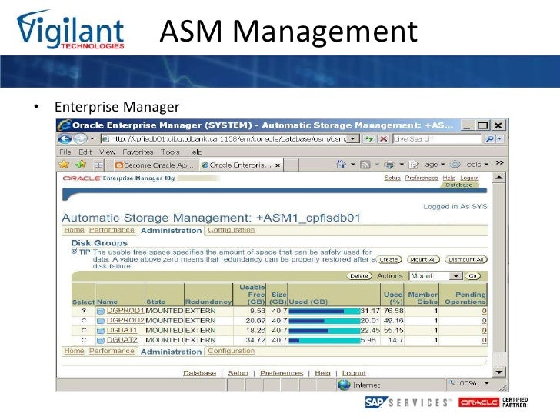Click DGUAT2 used space bar

tap(325, 340)
